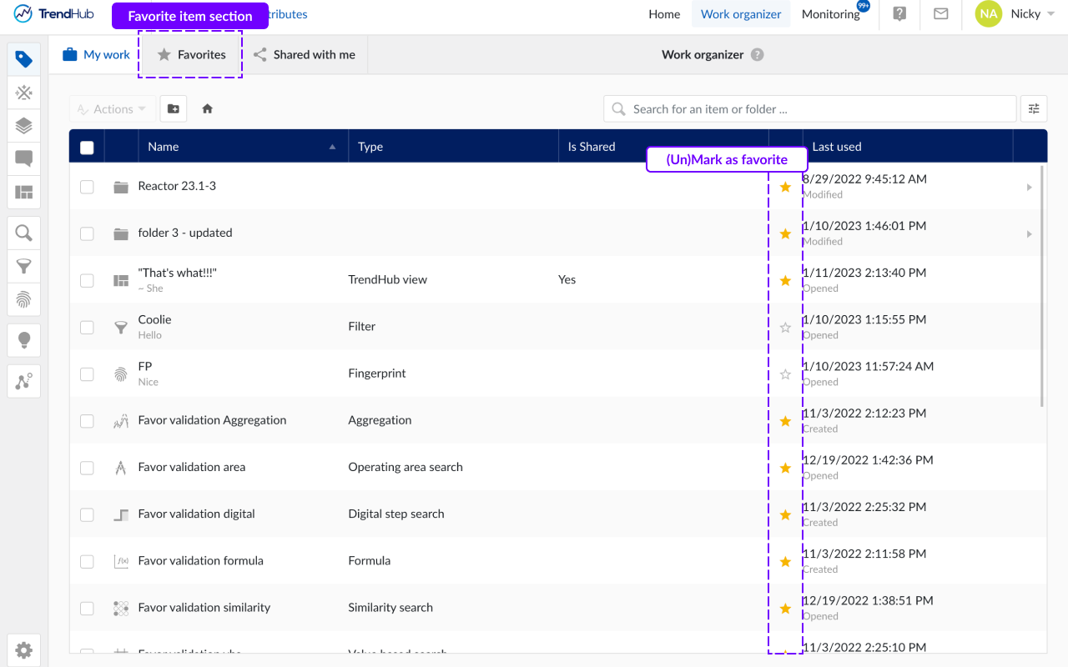Sort the table by Name column
Viewport: 1068px width, 667px height.
(x=164, y=147)
